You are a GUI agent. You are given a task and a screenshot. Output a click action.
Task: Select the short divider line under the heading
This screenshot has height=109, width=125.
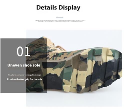coord(60,18)
